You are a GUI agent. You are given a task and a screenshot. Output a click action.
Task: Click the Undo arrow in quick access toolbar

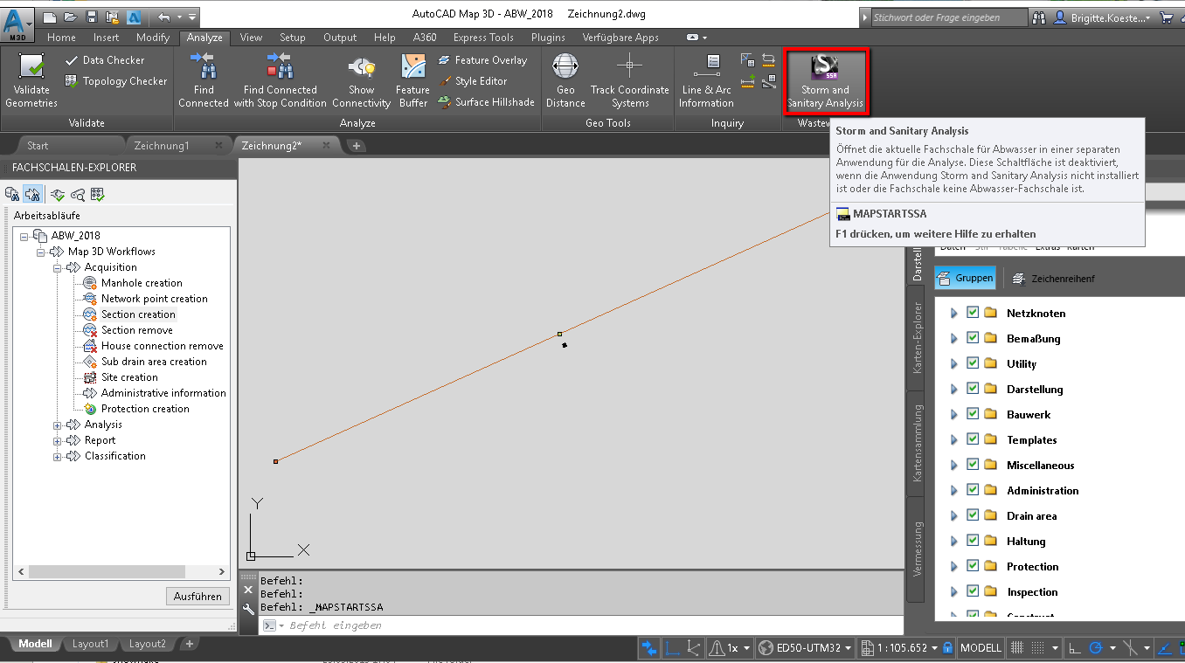[163, 17]
